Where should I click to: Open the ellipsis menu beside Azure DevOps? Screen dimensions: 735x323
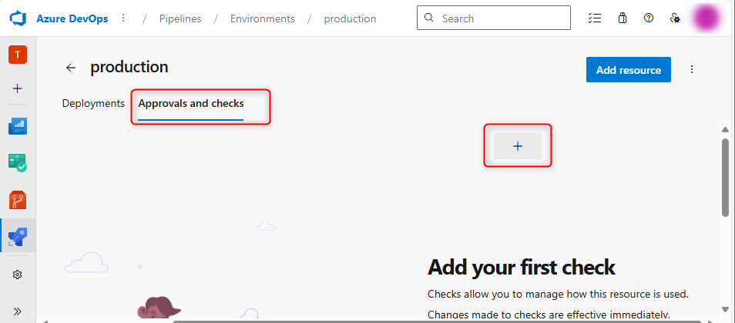[123, 18]
